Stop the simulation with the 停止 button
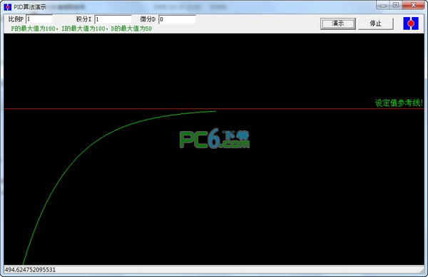428x277 pixels. pos(376,23)
